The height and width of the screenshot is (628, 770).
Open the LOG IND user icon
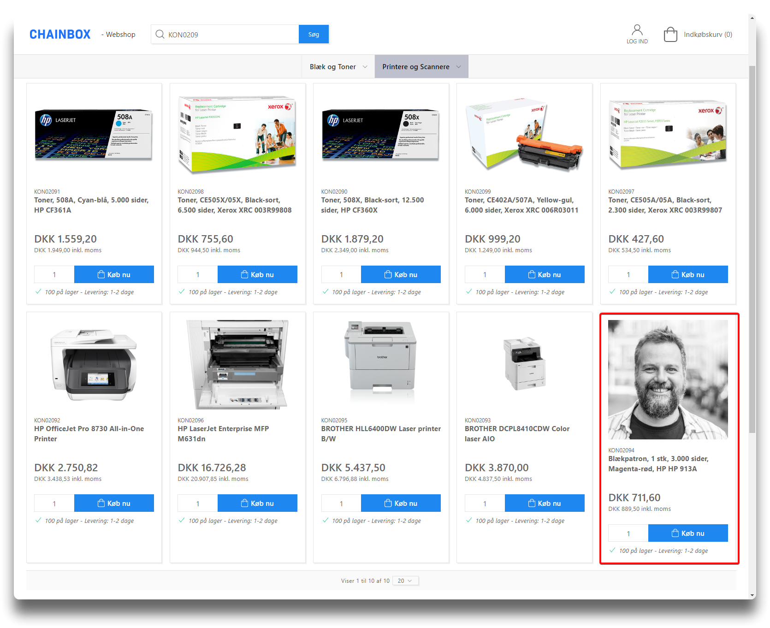point(637,30)
